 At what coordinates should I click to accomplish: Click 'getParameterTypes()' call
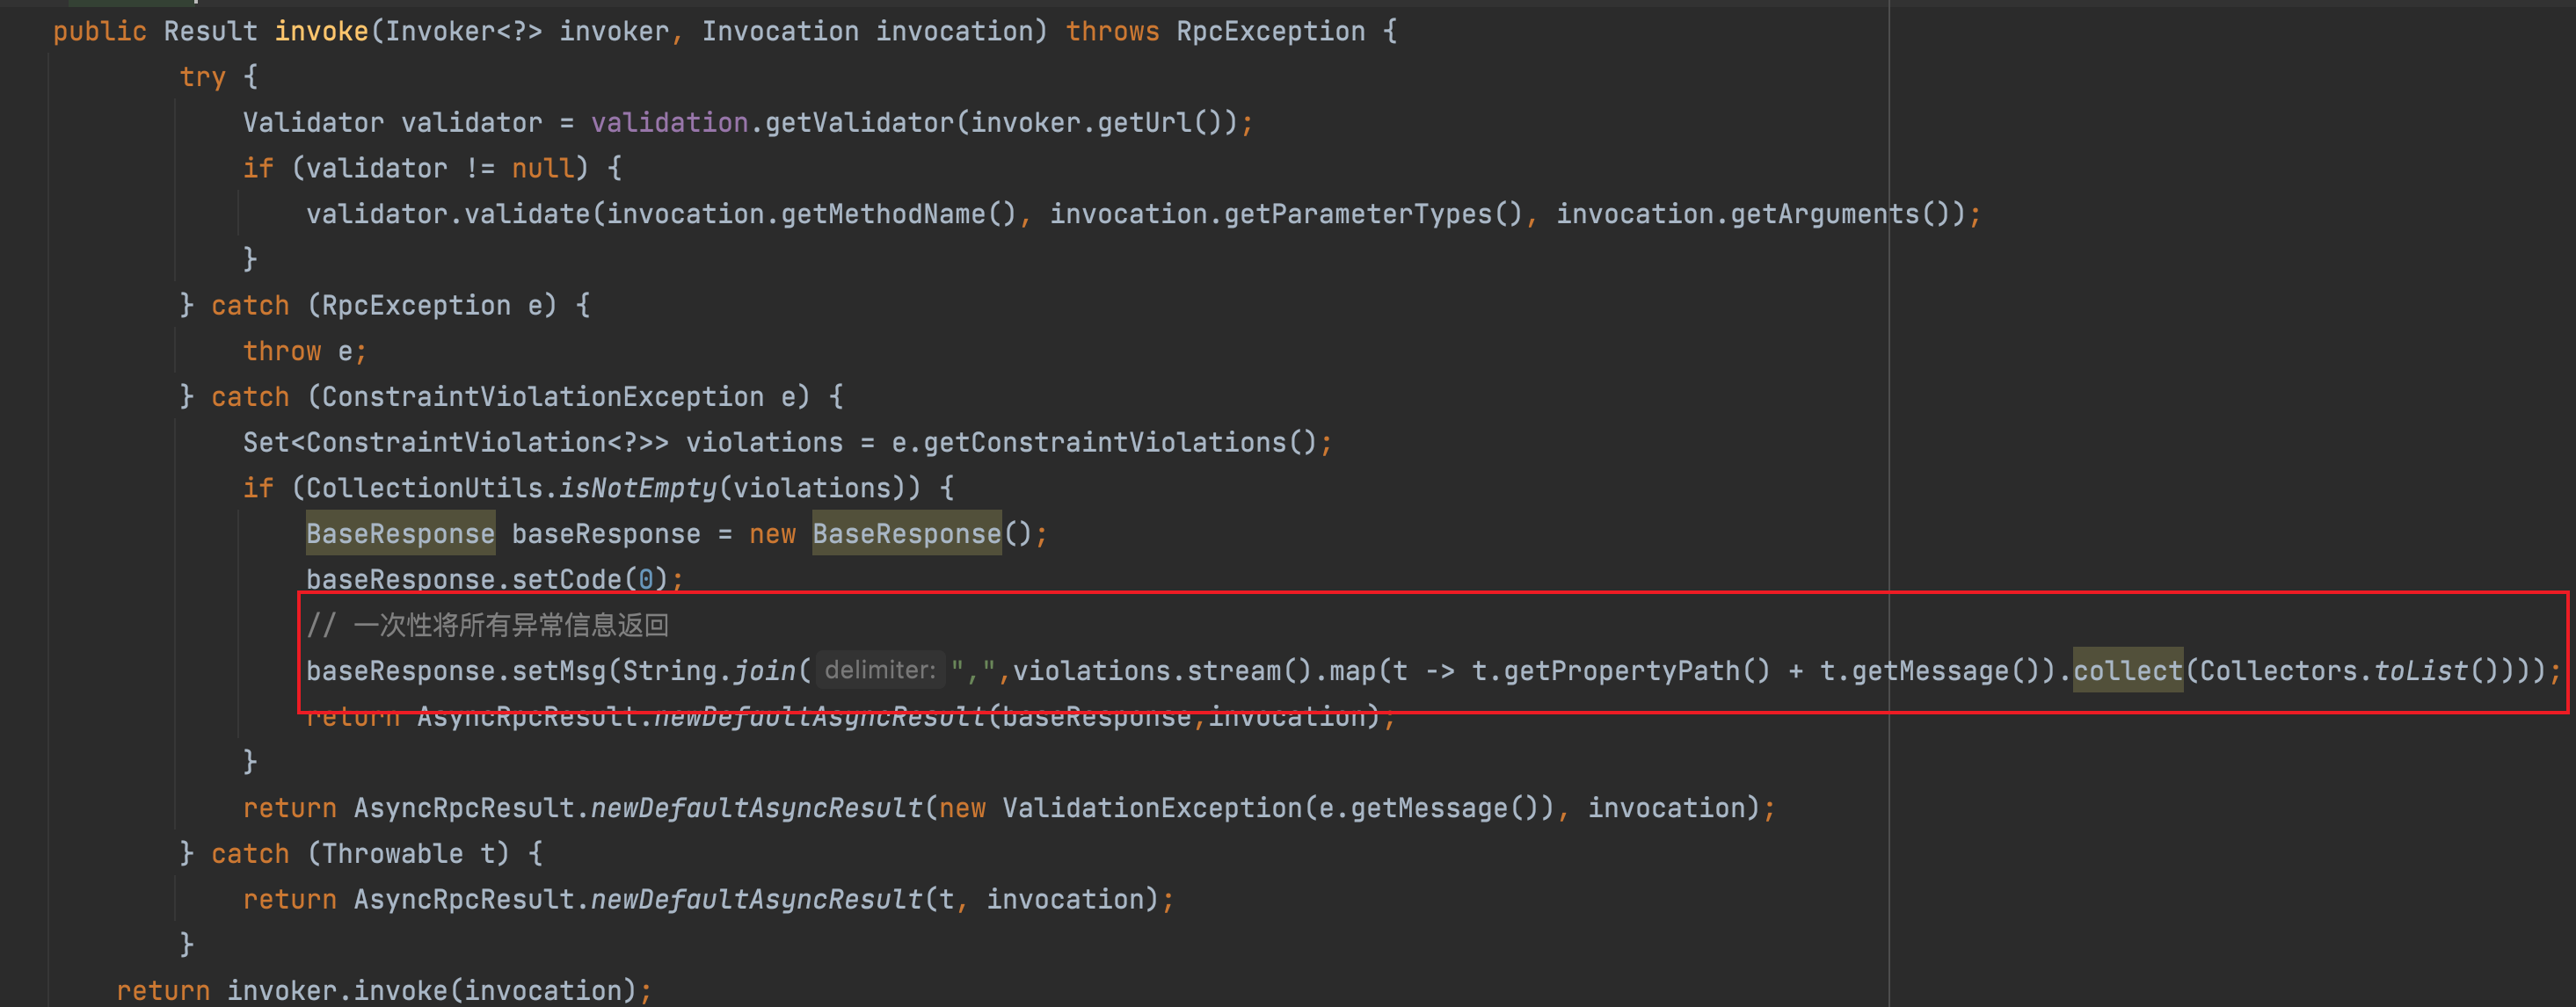[x=1373, y=214]
